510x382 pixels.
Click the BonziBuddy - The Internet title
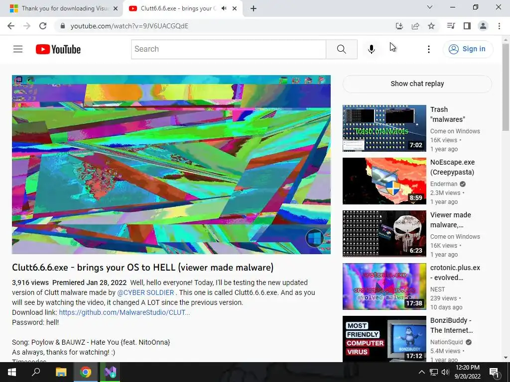[451, 325]
